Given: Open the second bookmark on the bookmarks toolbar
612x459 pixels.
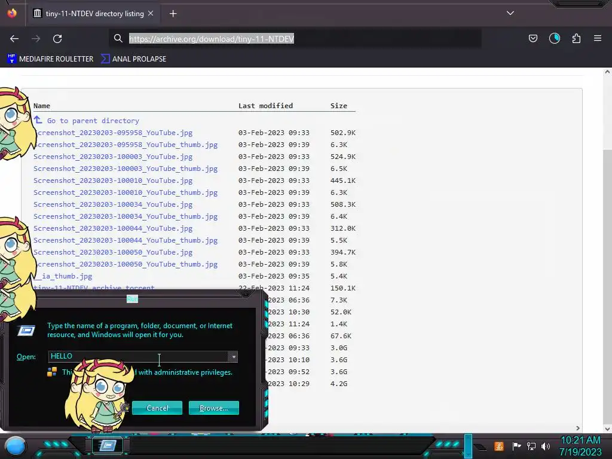Looking at the screenshot, I should (x=133, y=59).
